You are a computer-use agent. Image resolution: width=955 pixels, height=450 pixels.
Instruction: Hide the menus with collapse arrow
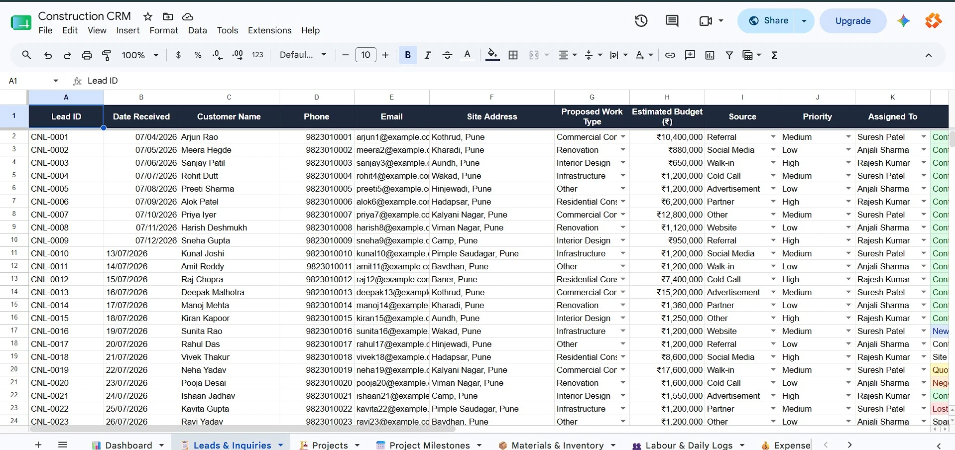pyautogui.click(x=929, y=55)
